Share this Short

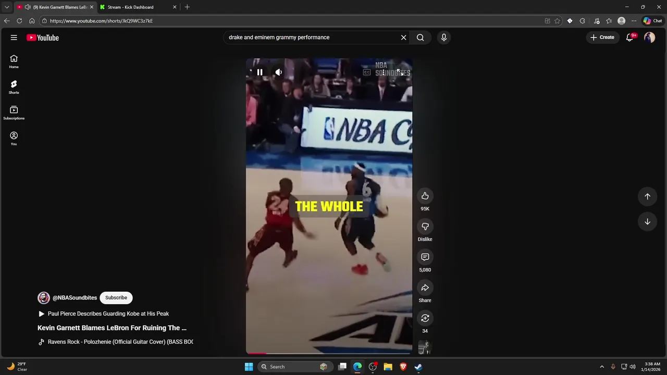tap(425, 287)
